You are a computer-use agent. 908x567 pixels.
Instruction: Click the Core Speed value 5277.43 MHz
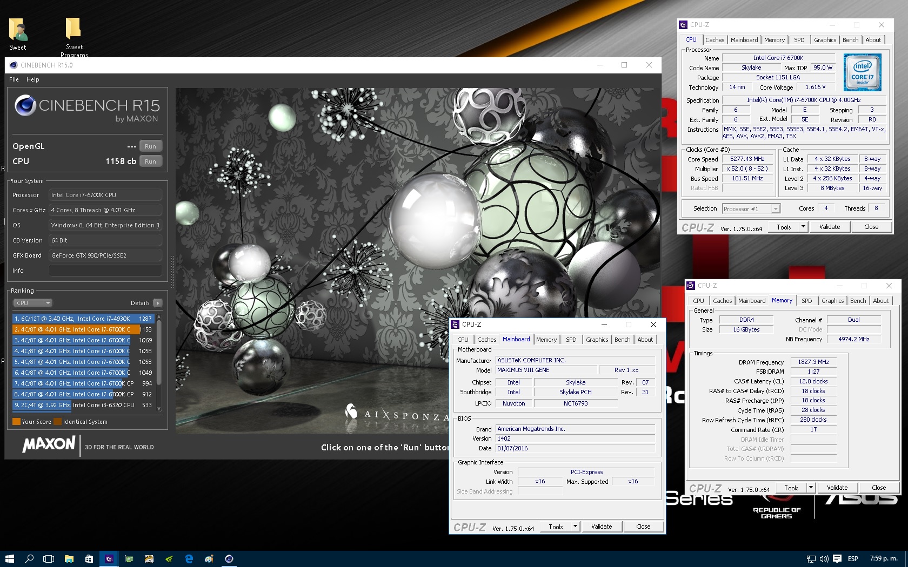(x=747, y=159)
